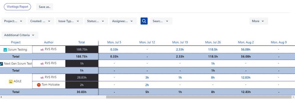Click the horizontal scrollbar thumb
Image resolution: width=295 pixels, height=107 pixels.
199,97
